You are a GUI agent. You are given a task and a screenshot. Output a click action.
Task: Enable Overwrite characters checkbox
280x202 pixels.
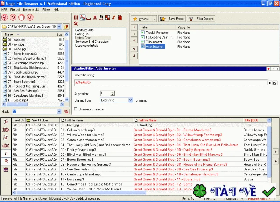(x=76, y=109)
